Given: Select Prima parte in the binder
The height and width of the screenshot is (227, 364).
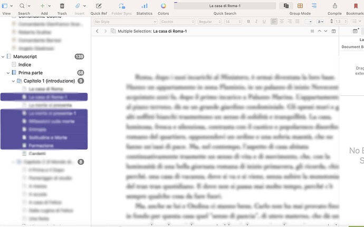Looking at the screenshot, I should click(31, 73).
